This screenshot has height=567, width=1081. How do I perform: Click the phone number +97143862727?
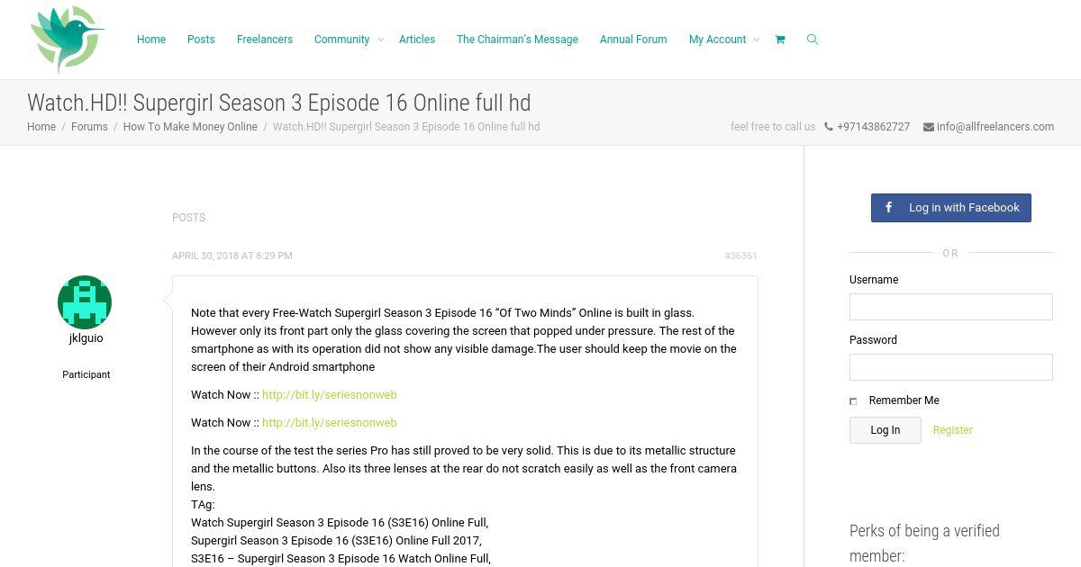click(x=873, y=127)
